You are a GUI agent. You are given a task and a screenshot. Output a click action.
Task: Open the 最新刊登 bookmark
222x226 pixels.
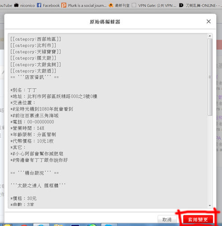(x=119, y=5)
